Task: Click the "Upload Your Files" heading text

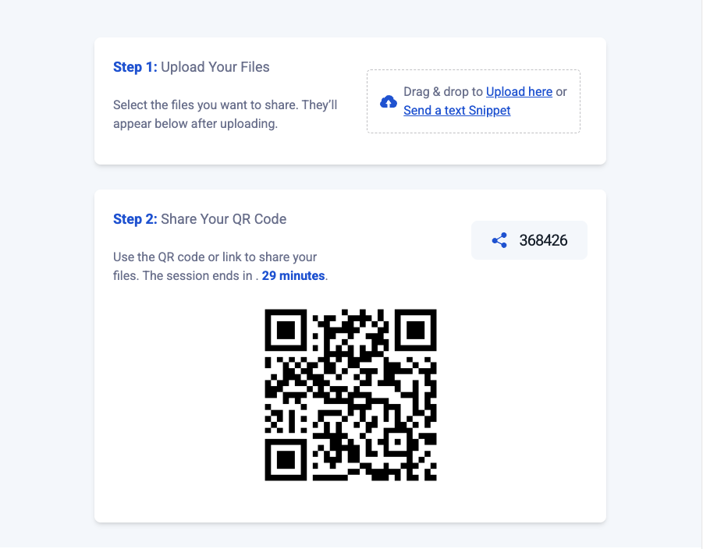Action: pyautogui.click(x=215, y=67)
